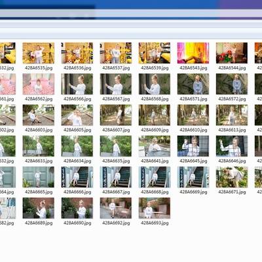Viewport: 262px width, 262px height.
Task: Select the 428A6568.jpg thumbnail
Action: [155, 84]
